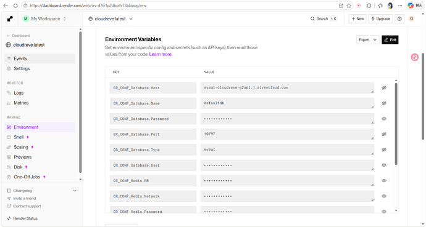Click the split screen icon in address bar

click(x=341, y=6)
